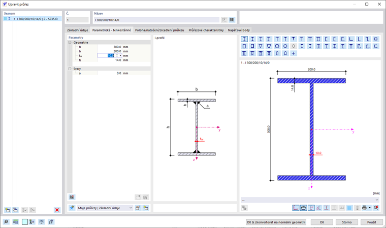This screenshot has width=386, height=228.
Task: Toggle the C-section with markers display
Action: [319, 208]
